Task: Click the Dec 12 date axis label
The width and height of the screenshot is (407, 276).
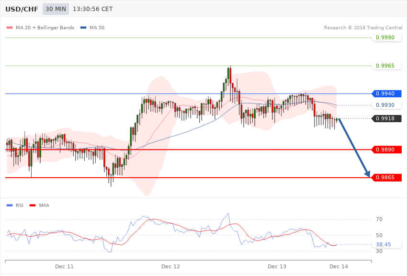Action: tap(170, 266)
